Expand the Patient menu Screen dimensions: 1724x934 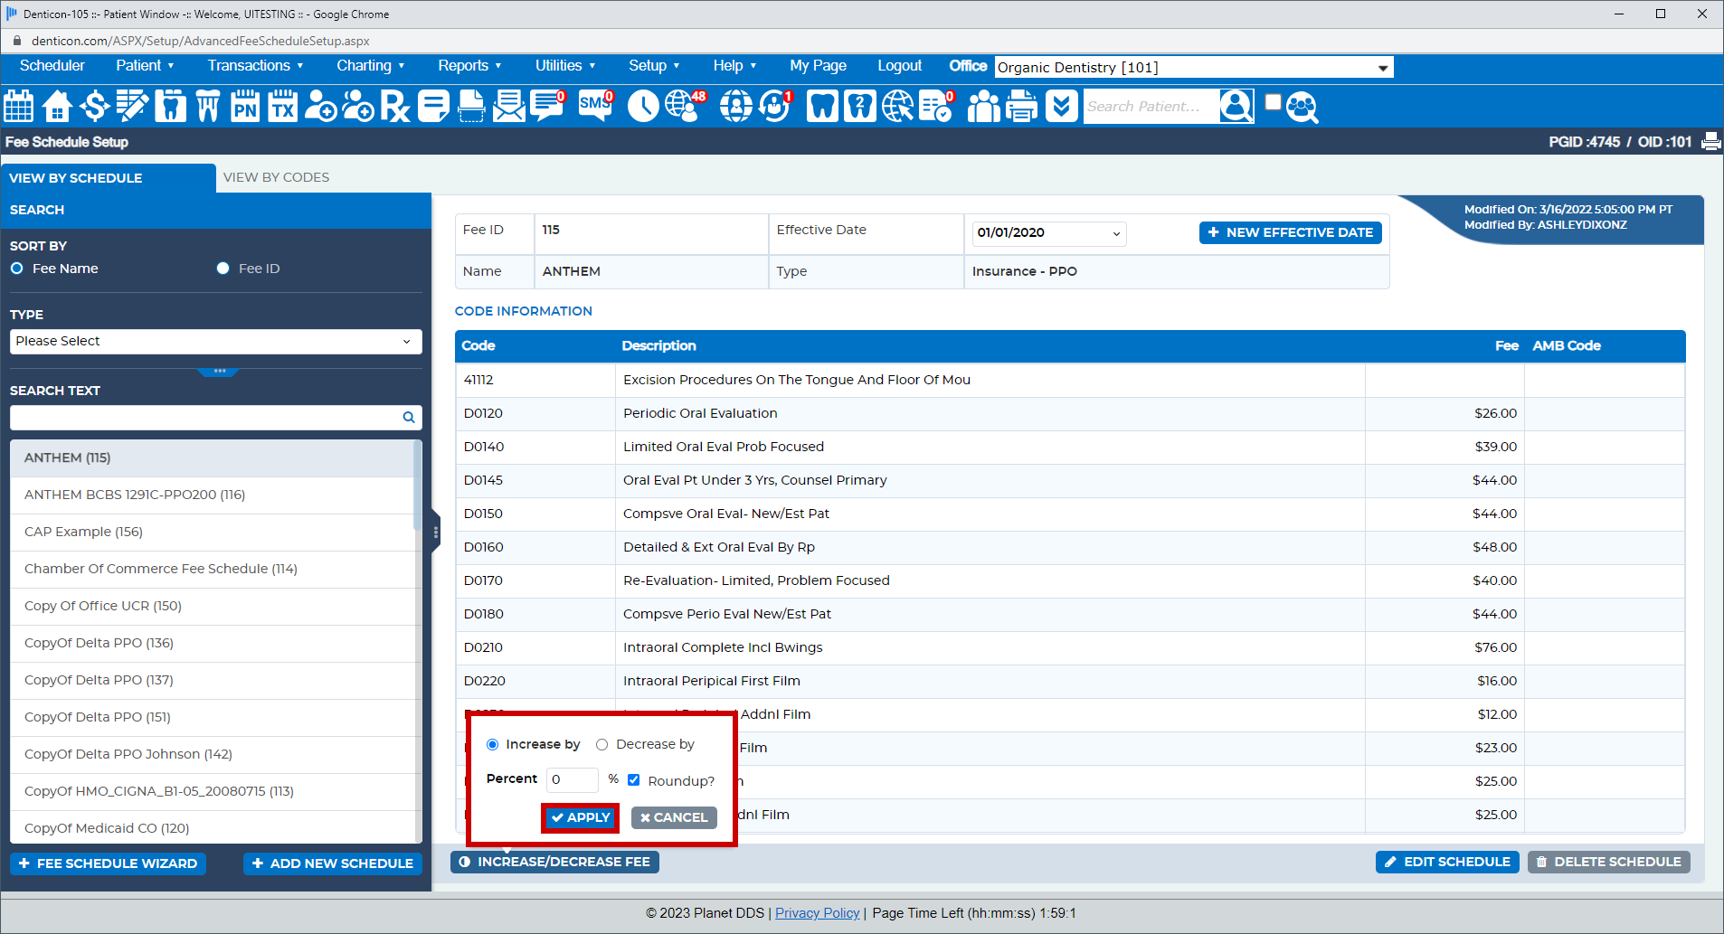pyautogui.click(x=145, y=65)
